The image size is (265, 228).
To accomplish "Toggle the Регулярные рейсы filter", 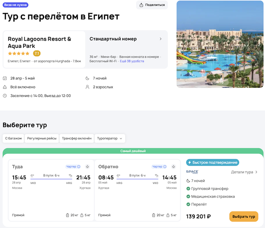I will tap(41, 138).
